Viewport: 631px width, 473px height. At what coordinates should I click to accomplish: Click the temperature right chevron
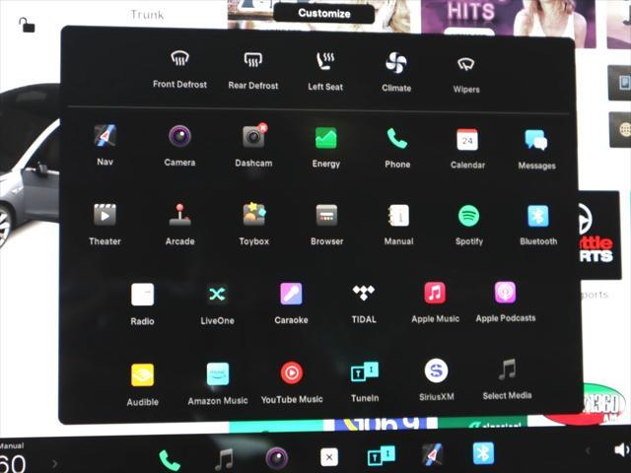(x=55, y=464)
